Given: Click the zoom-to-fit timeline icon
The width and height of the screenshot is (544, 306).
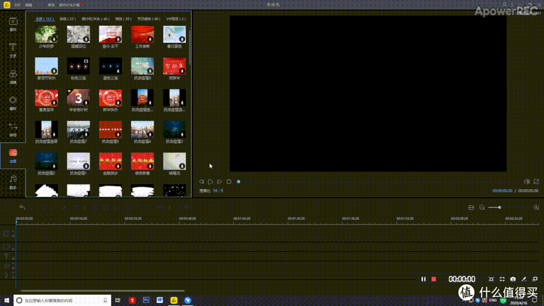Looking at the screenshot, I should (471, 207).
